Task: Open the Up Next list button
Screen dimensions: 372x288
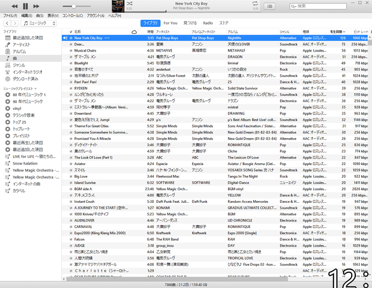Action: point(269,6)
